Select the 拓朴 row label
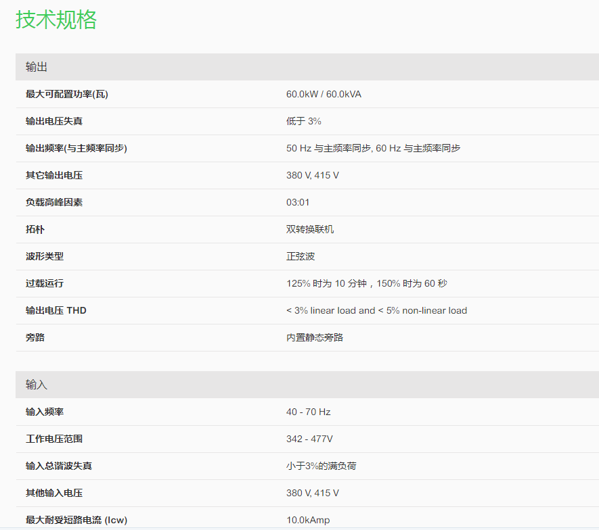 [x=35, y=229]
